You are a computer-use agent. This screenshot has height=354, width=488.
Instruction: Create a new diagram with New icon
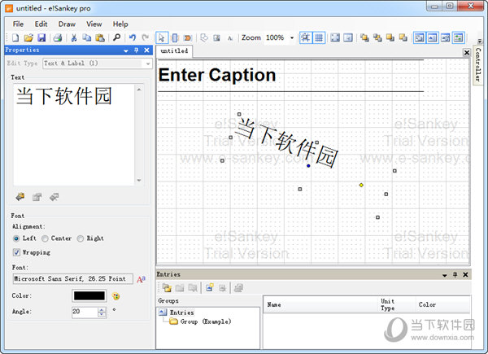[15, 38]
